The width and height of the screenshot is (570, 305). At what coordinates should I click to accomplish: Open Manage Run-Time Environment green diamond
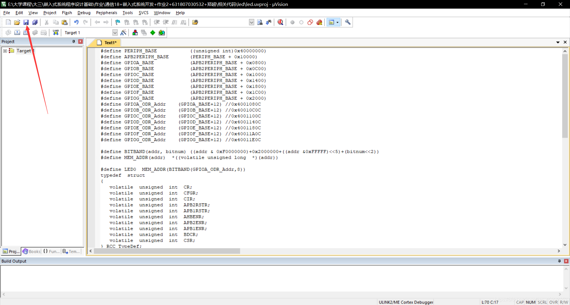pos(153,33)
